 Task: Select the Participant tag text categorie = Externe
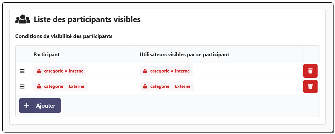click(64, 86)
